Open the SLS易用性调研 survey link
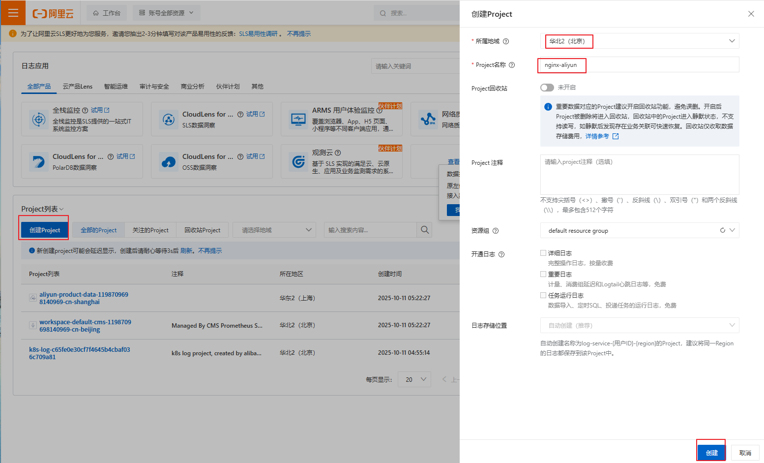The height and width of the screenshot is (463, 764). pyautogui.click(x=258, y=33)
